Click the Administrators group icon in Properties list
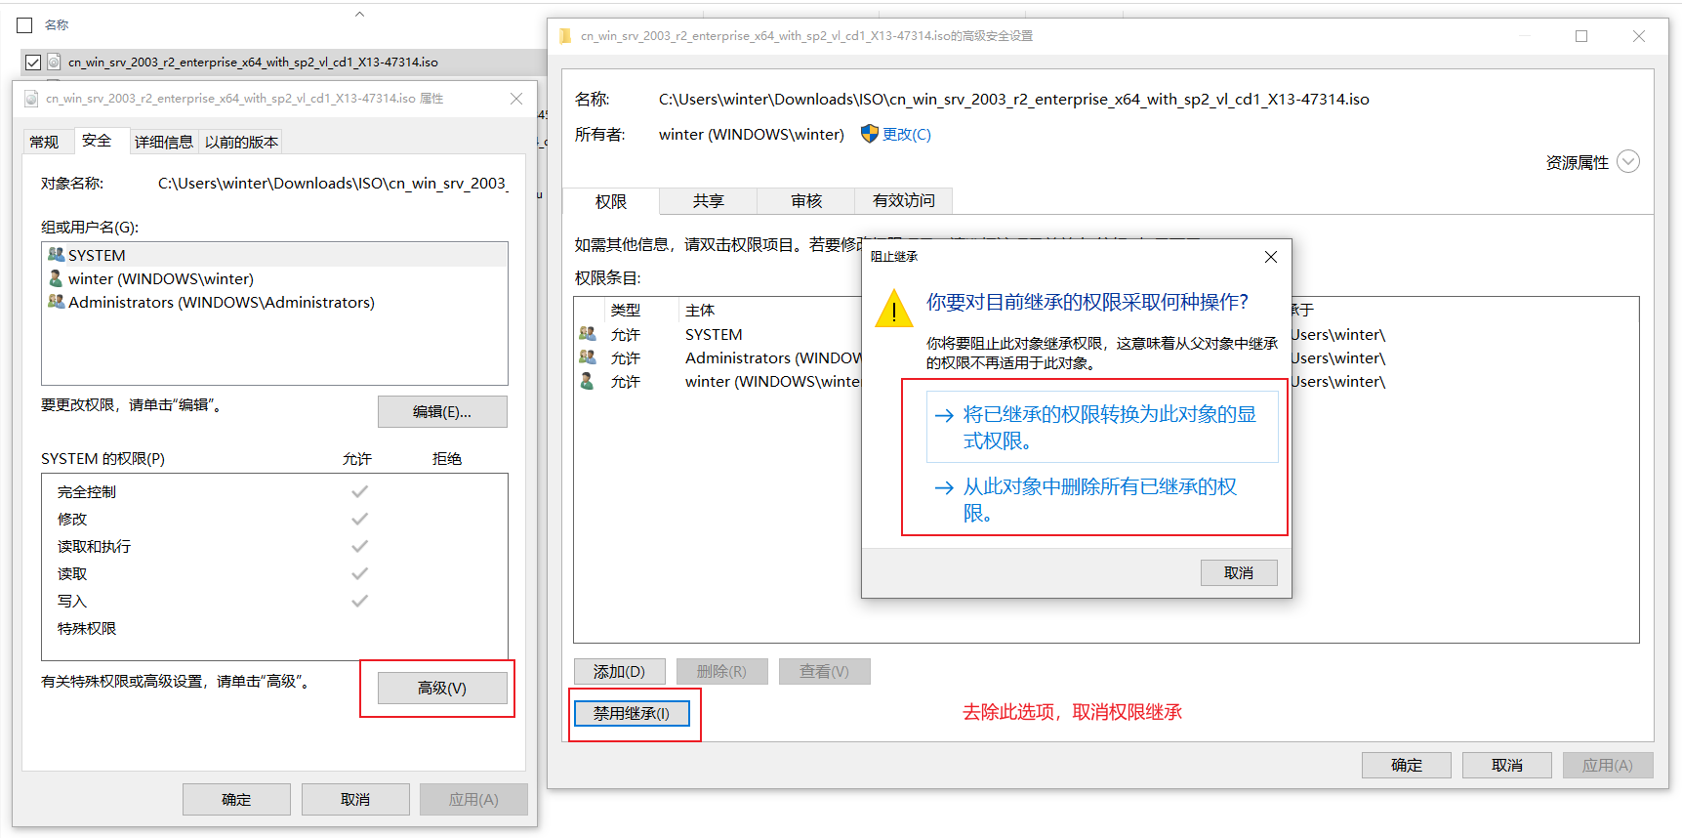 point(57,302)
